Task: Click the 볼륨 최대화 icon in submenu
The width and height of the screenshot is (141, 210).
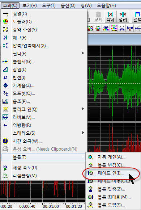Action: click(x=91, y=197)
